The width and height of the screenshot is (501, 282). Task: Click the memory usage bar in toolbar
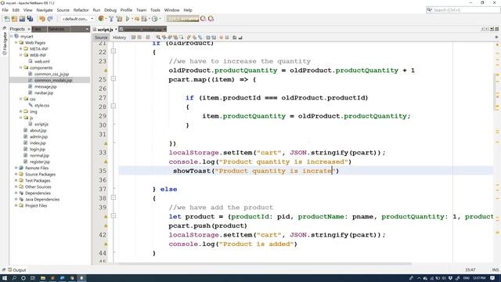[x=182, y=19]
